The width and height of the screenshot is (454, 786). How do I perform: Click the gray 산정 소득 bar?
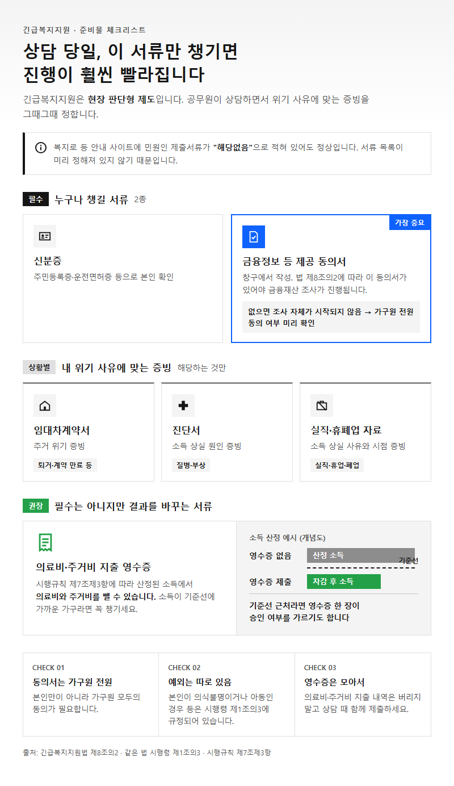pos(361,555)
